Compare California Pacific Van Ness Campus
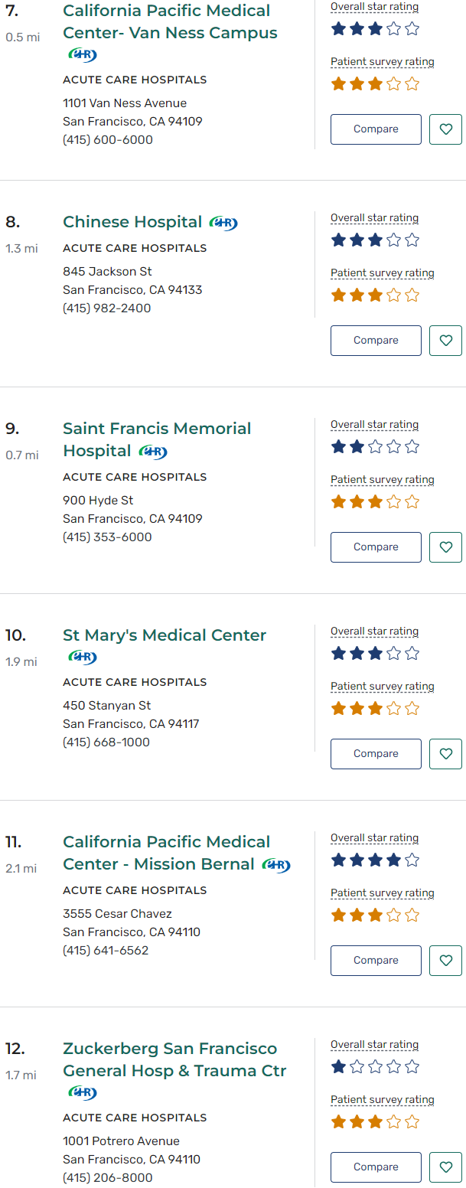 tap(376, 129)
